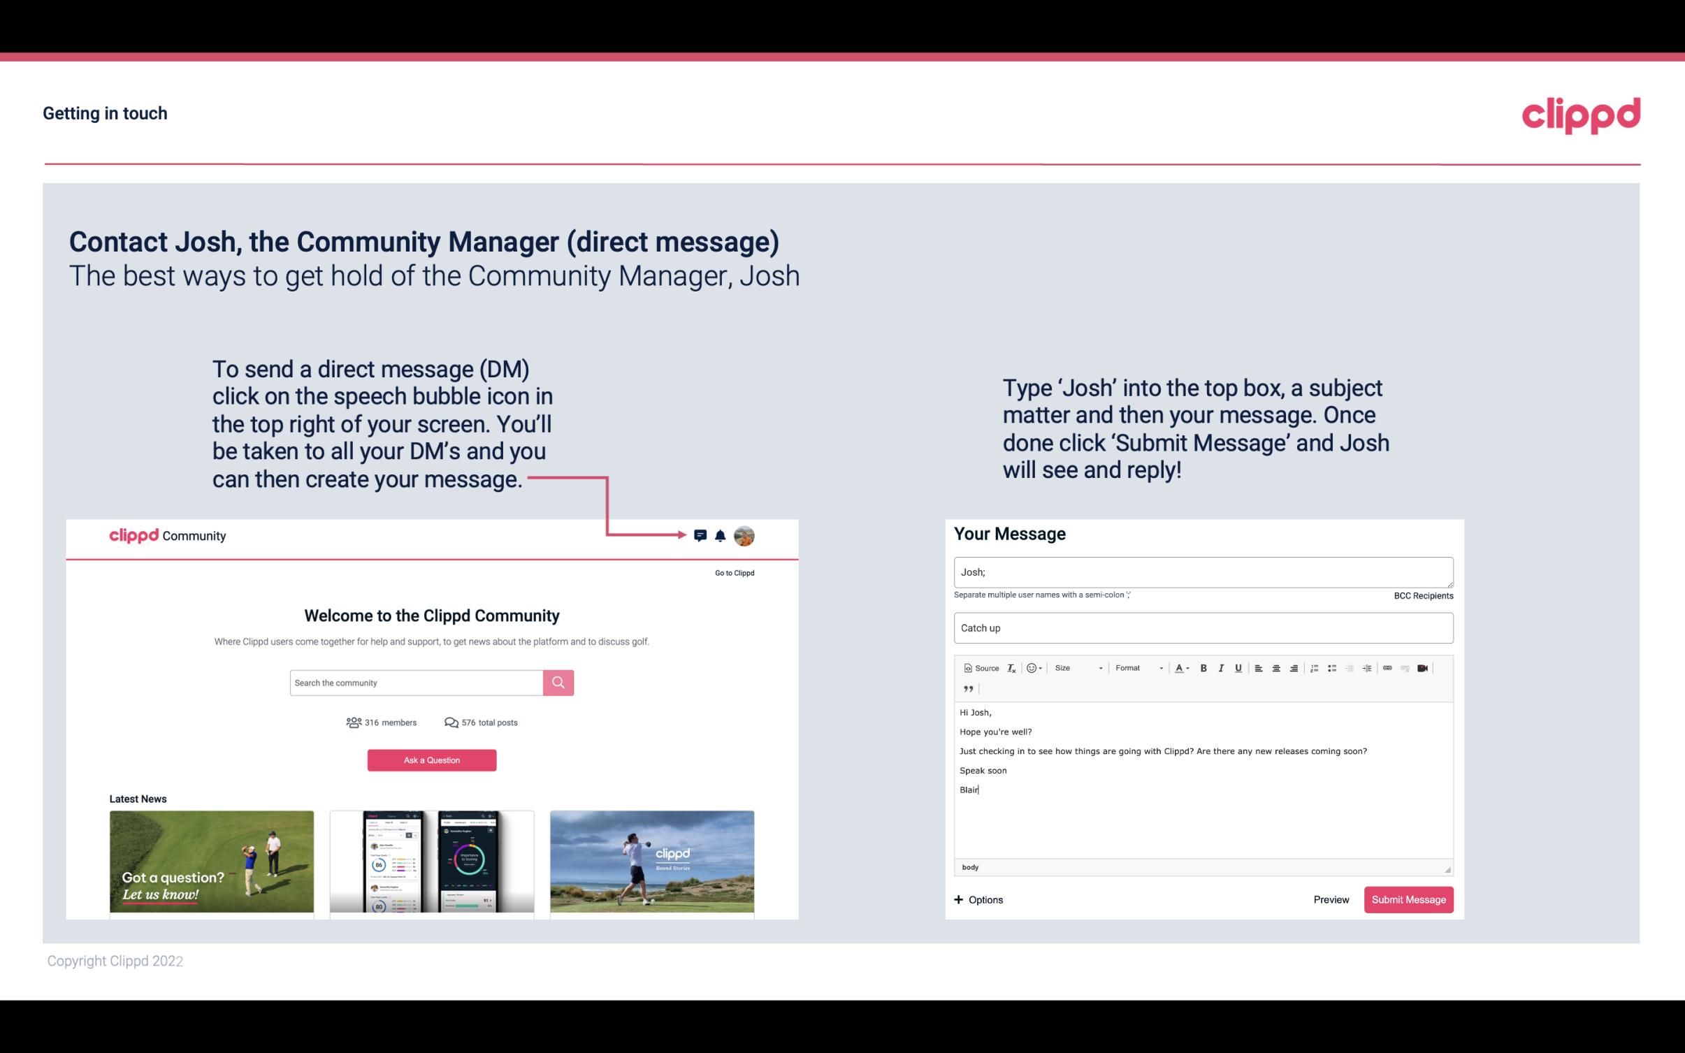Click the Bold formatting icon
The image size is (1685, 1053).
1205,667
